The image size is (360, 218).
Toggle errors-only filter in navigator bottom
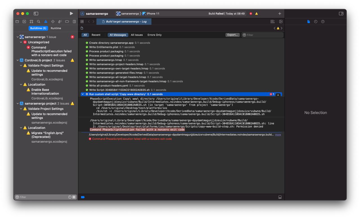[x=74, y=197]
